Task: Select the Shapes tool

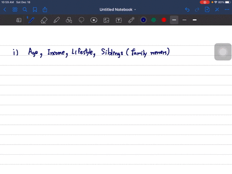Action: [x=69, y=20]
